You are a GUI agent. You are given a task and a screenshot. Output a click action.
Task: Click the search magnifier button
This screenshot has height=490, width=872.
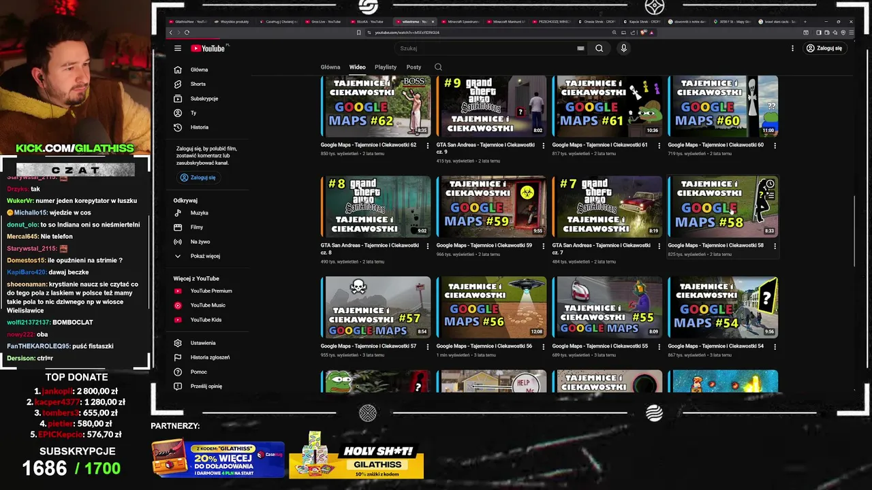[x=599, y=48]
